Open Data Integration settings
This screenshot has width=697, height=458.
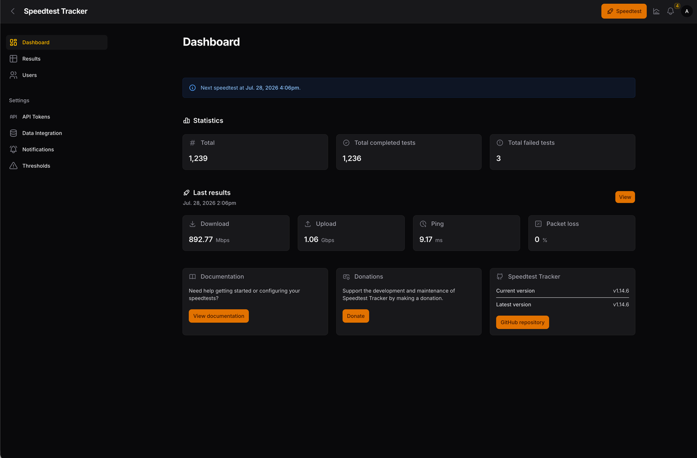pyautogui.click(x=56, y=133)
